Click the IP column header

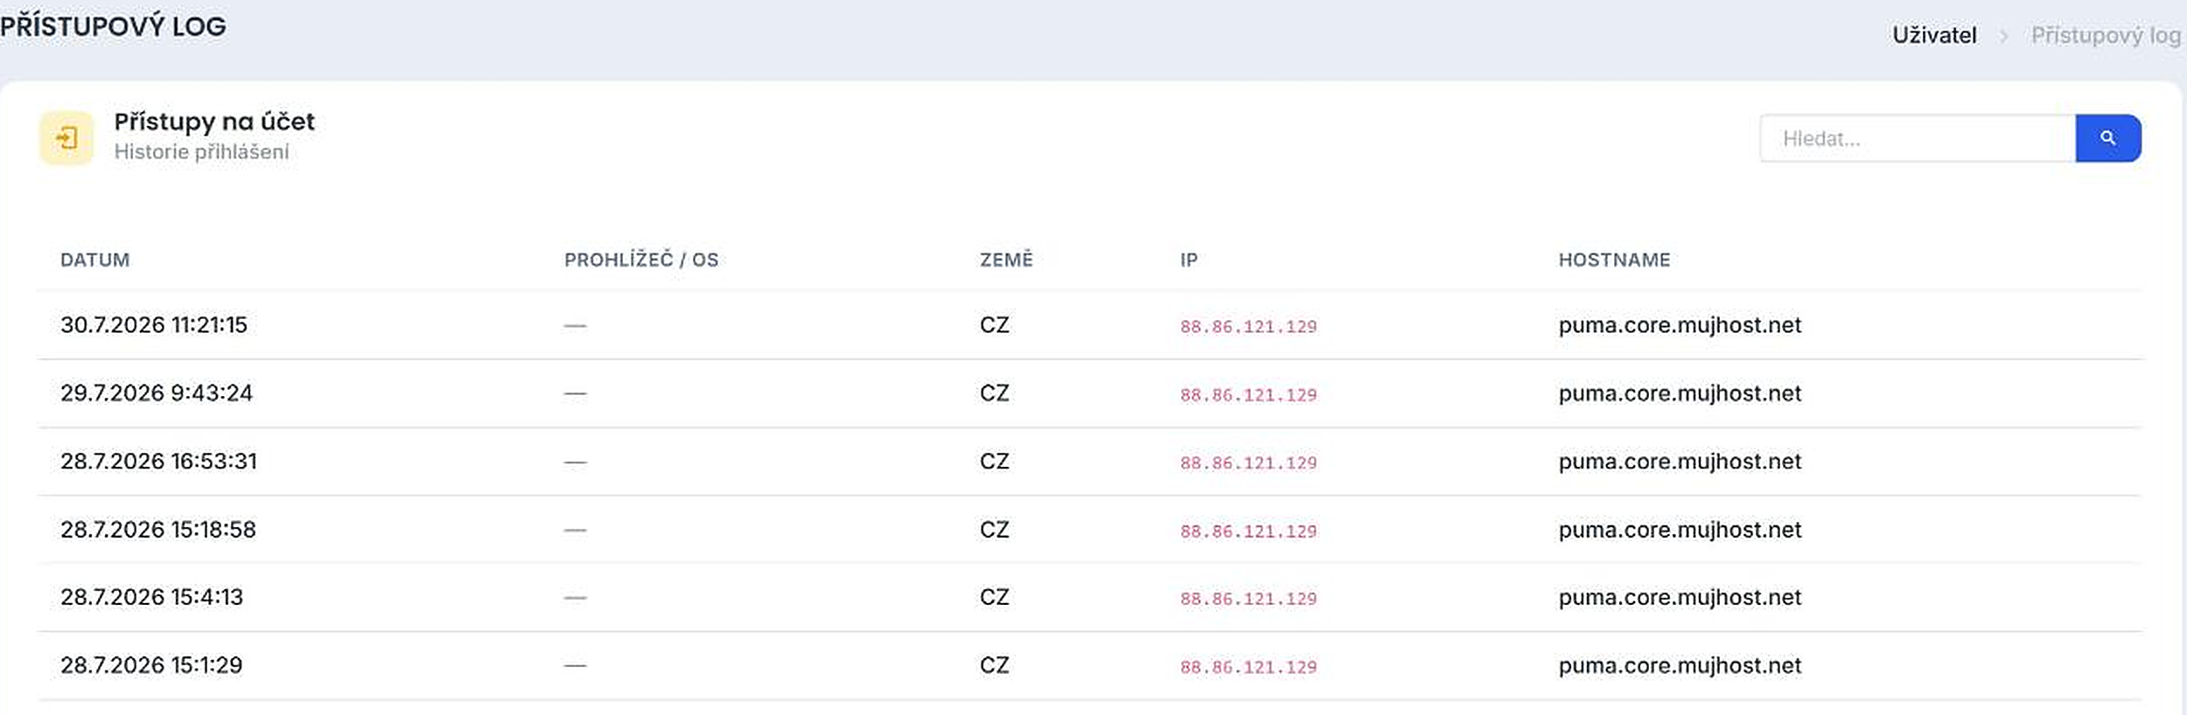[x=1189, y=260]
